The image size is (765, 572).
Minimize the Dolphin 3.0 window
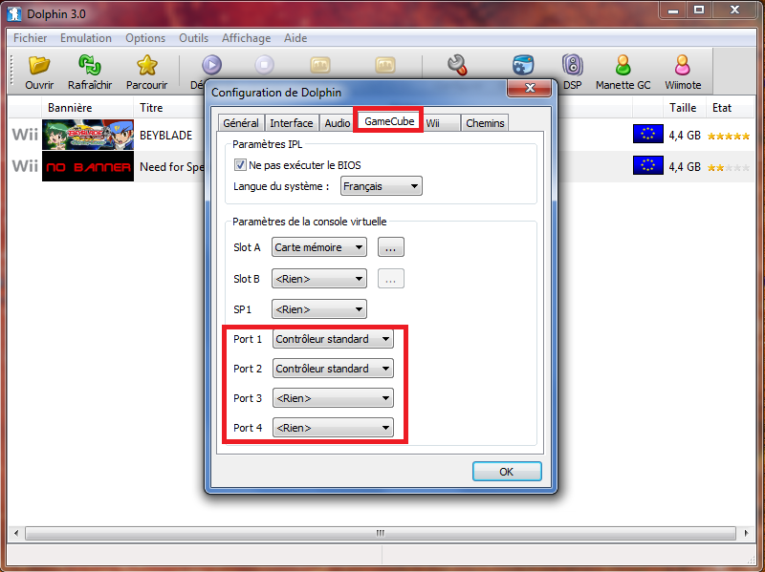tap(673, 11)
